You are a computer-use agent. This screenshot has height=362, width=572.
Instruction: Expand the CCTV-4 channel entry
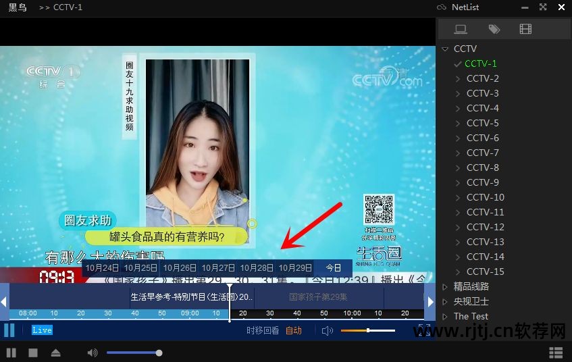tap(458, 108)
